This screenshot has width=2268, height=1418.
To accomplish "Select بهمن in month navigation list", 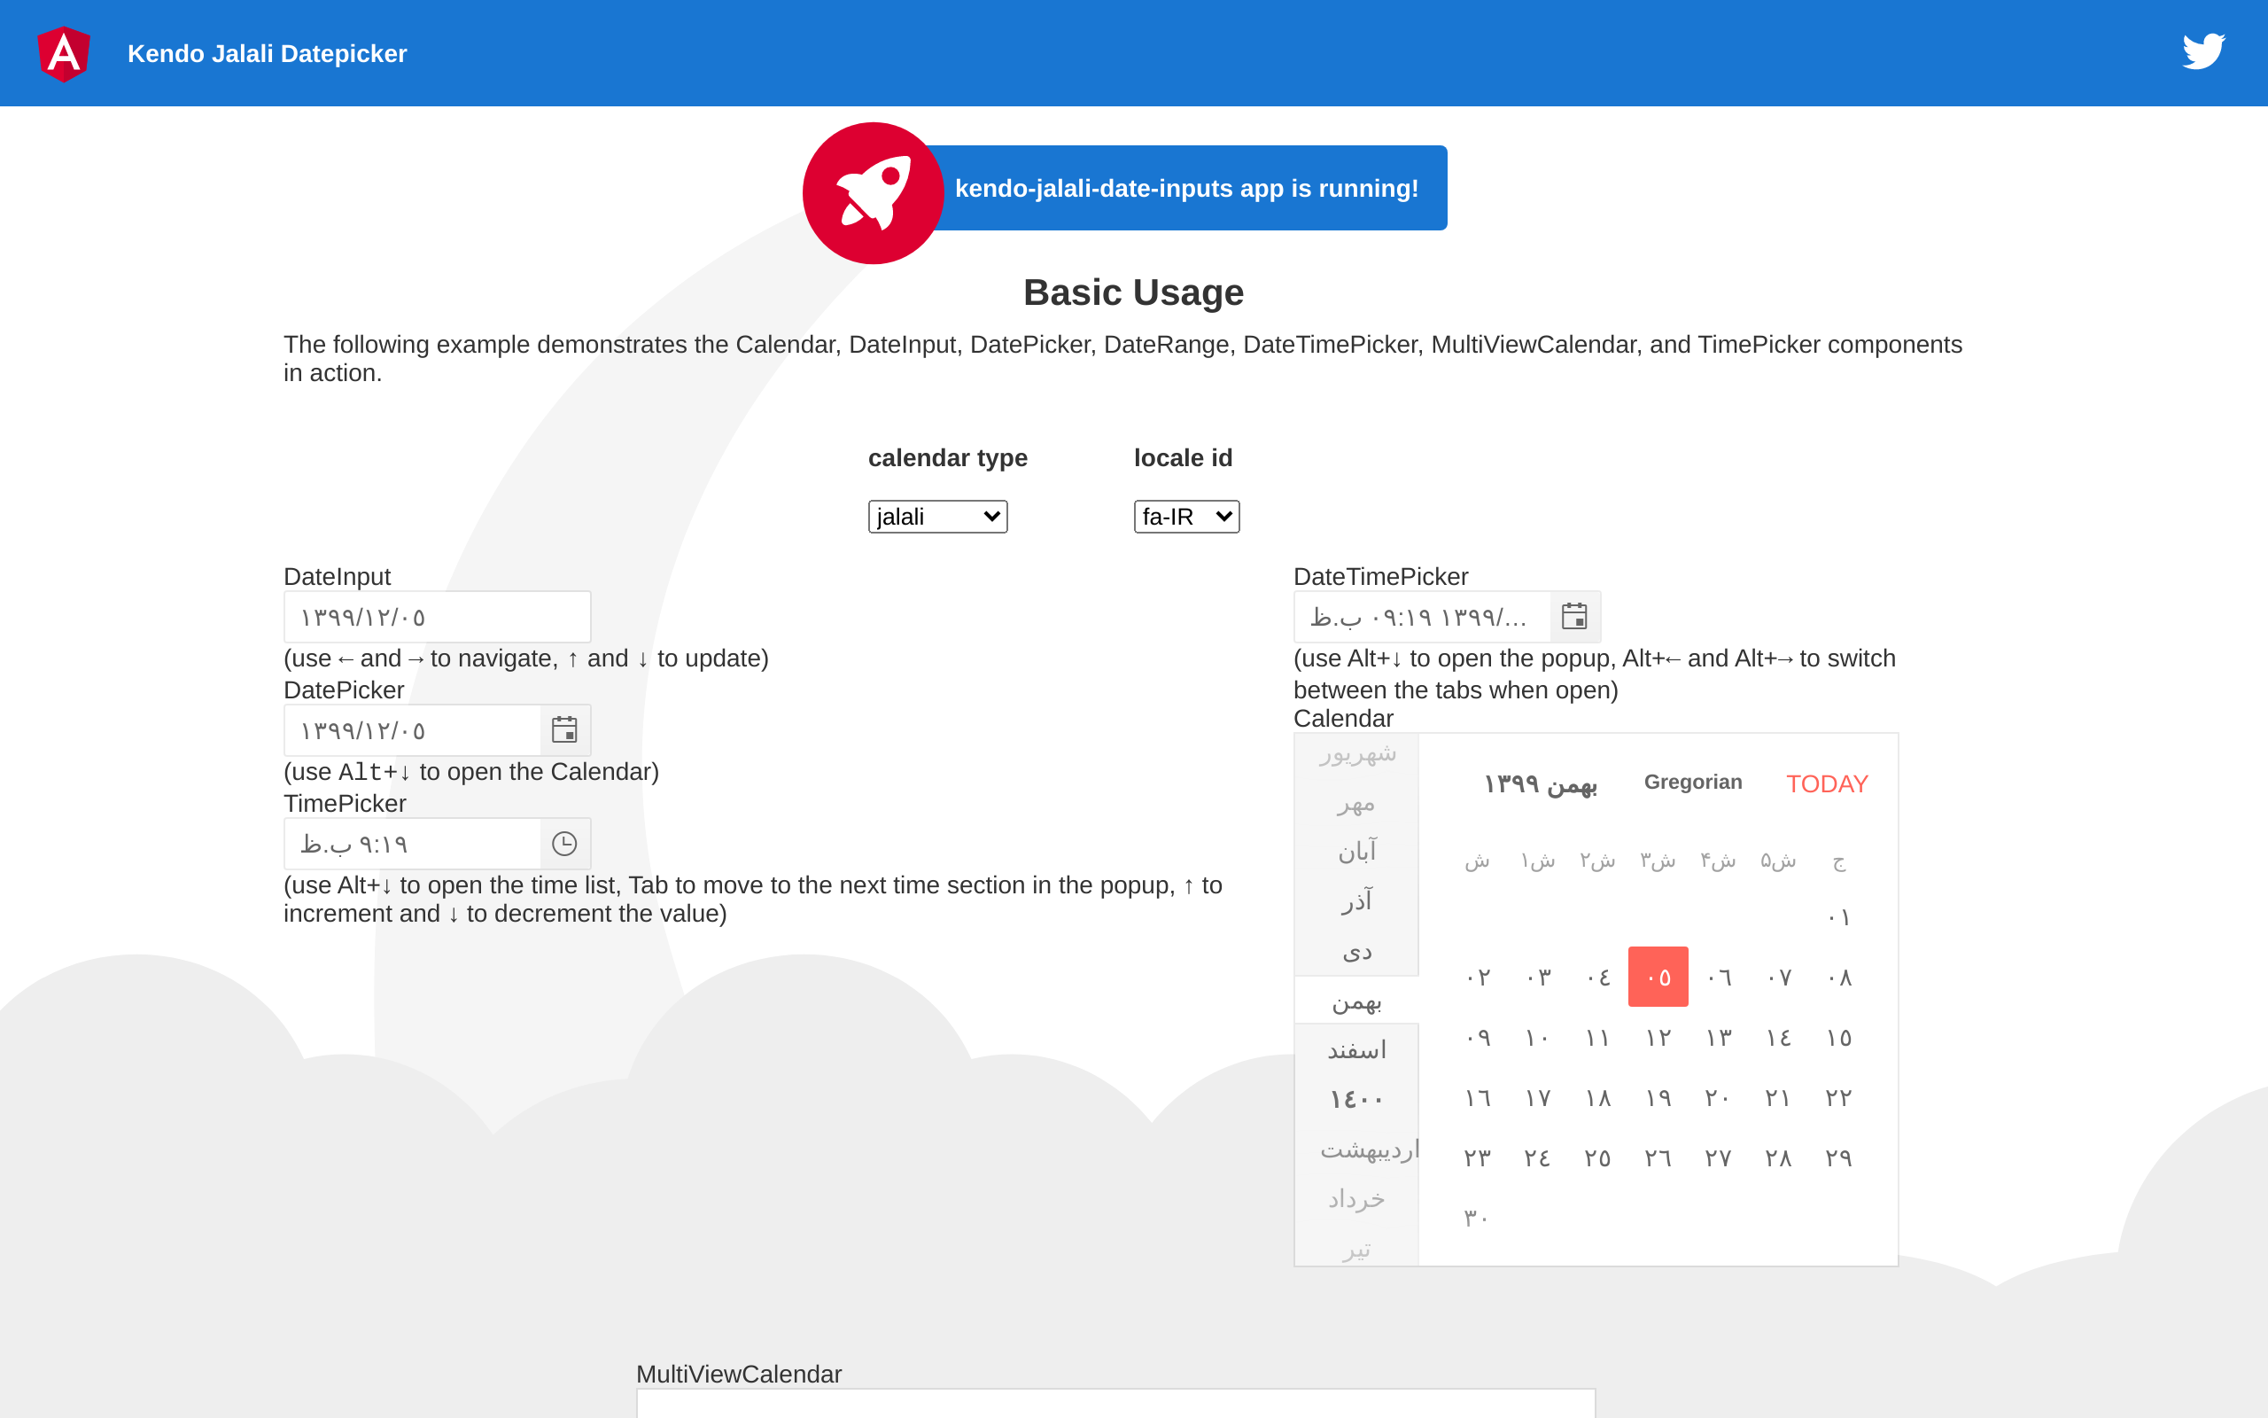I will click(x=1357, y=1001).
